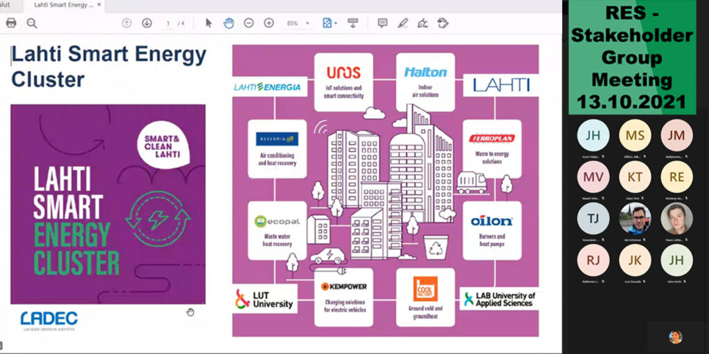
Task: Click the Smart & Clean Lahti badge
Action: tap(163, 146)
